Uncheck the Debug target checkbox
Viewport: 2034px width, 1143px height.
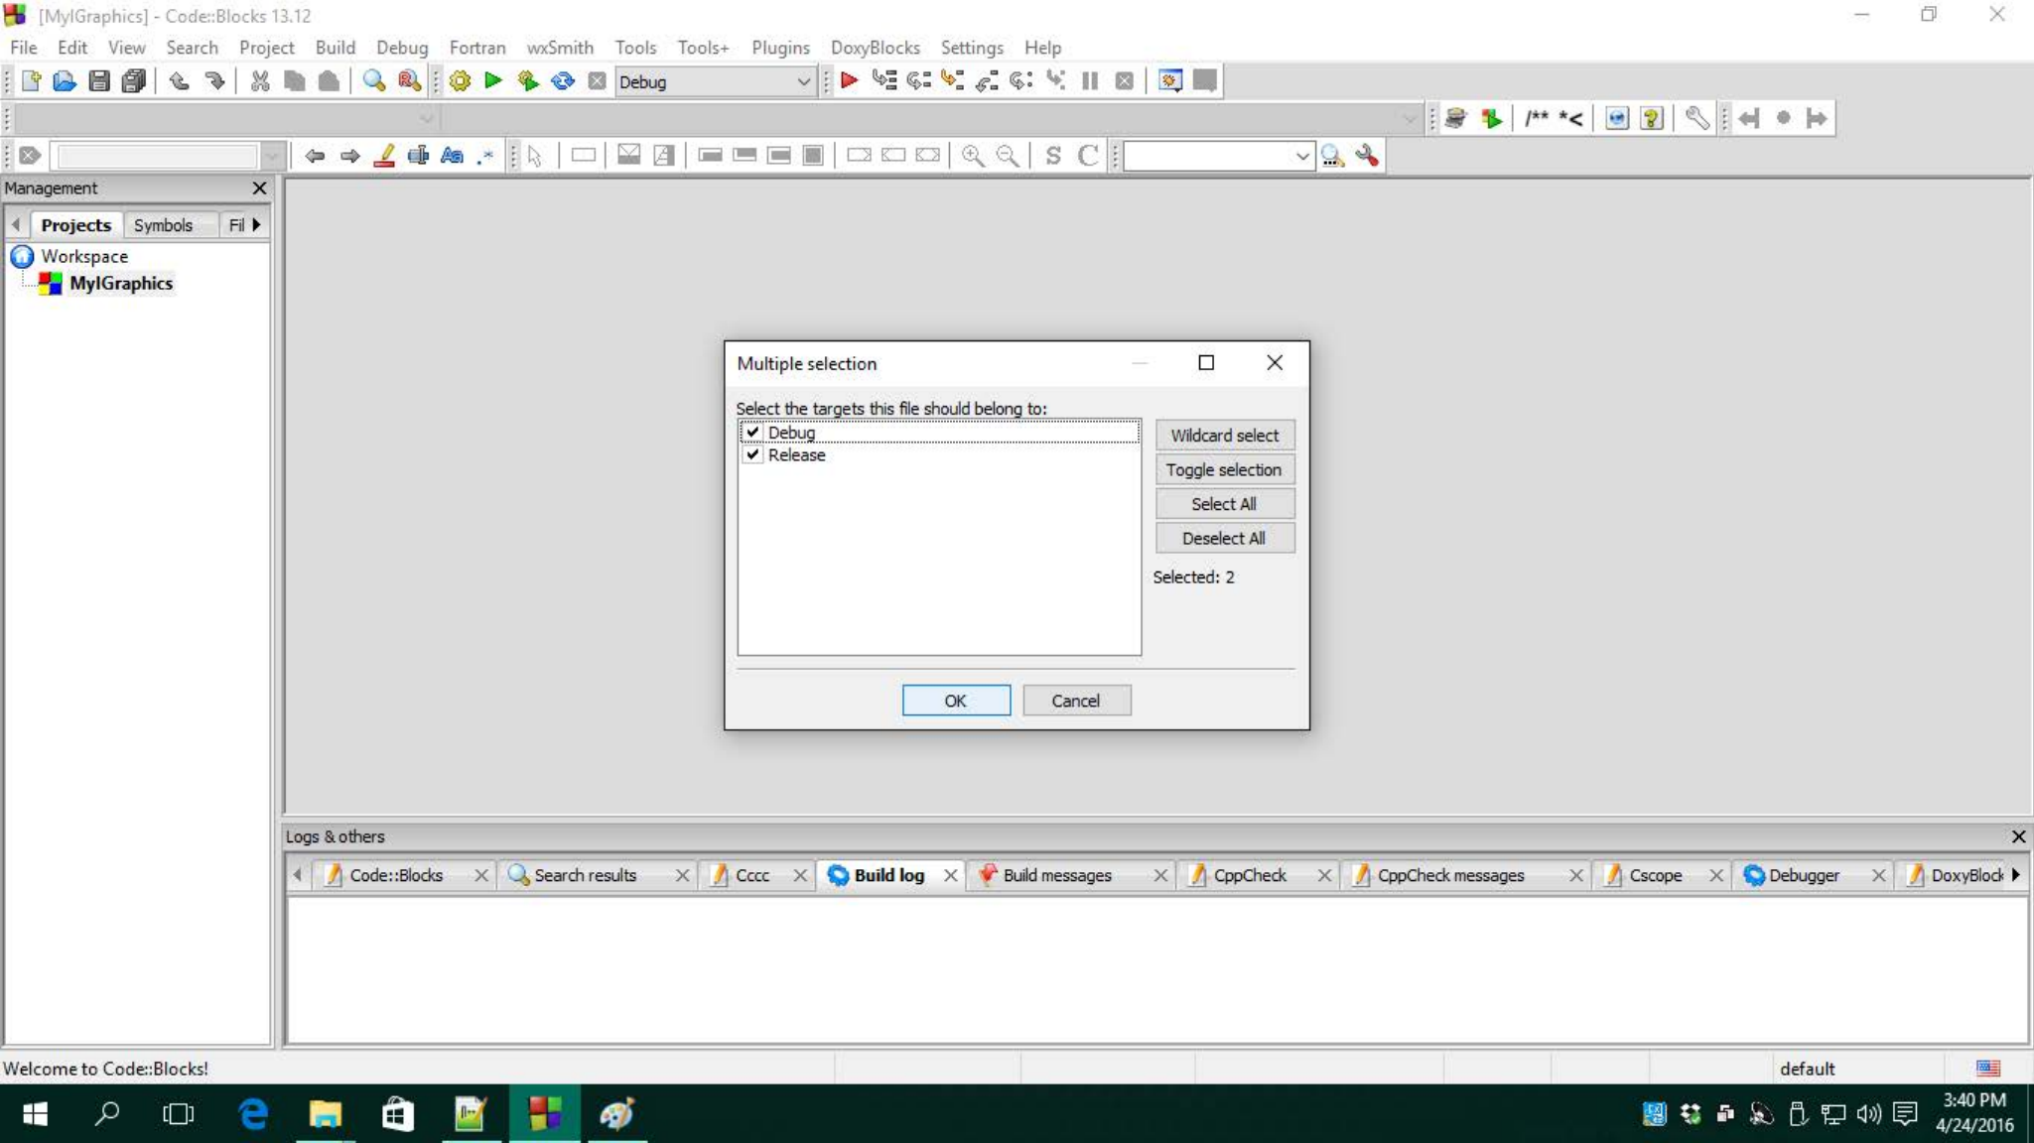pyautogui.click(x=752, y=433)
